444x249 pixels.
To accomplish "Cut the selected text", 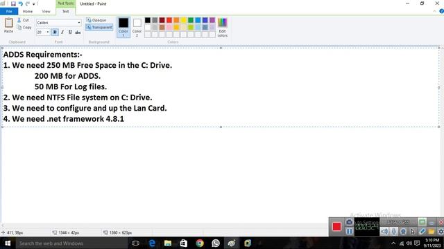I will (23, 20).
